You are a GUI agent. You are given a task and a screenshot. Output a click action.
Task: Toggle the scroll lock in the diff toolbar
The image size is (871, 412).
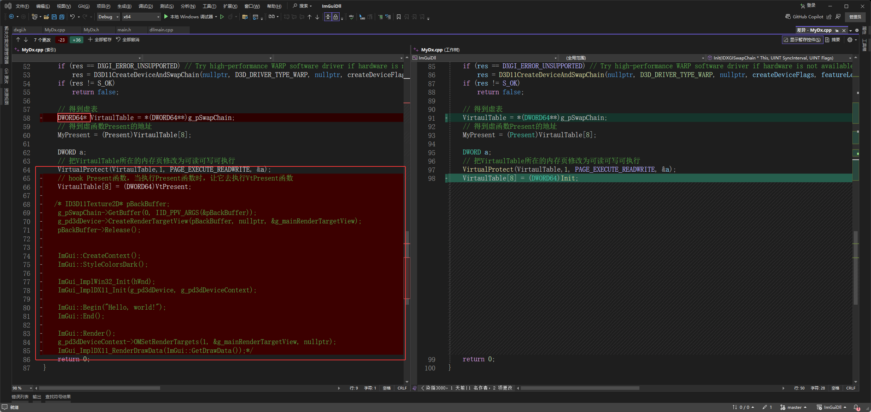pyautogui.click(x=335, y=17)
